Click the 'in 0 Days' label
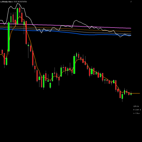142x142 pixels. (x=136, y=113)
